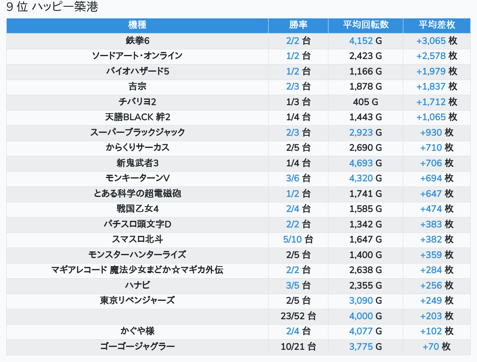477x362 pixels.
Task: Select the 吉宗 machine name
Action: 137,87
